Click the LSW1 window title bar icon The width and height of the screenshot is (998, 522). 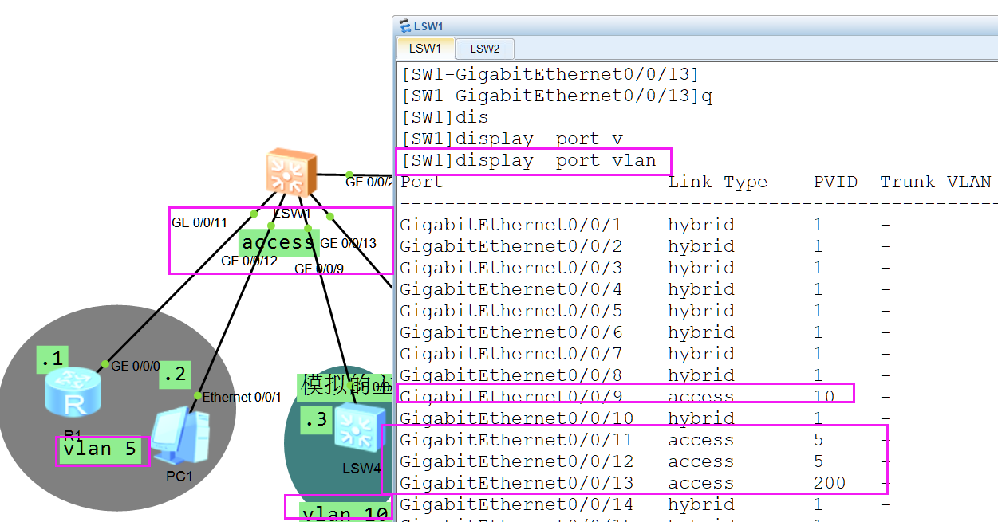405,26
